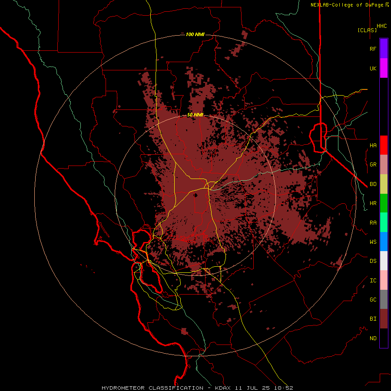Click the RF purple legend swatch
Screen dimensions: 391x391
tap(384, 49)
